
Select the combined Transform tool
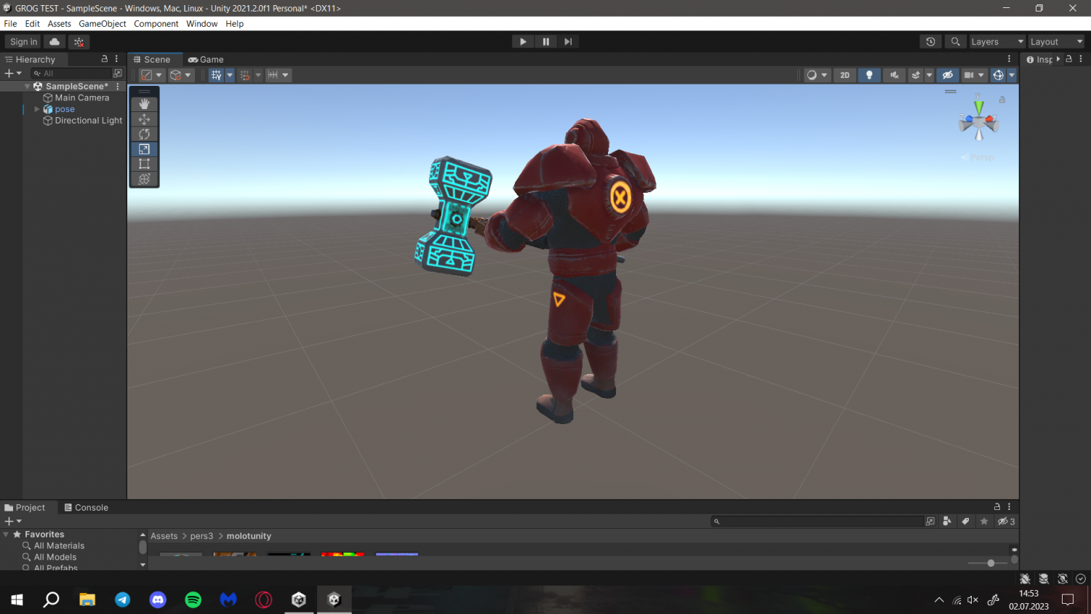[144, 179]
